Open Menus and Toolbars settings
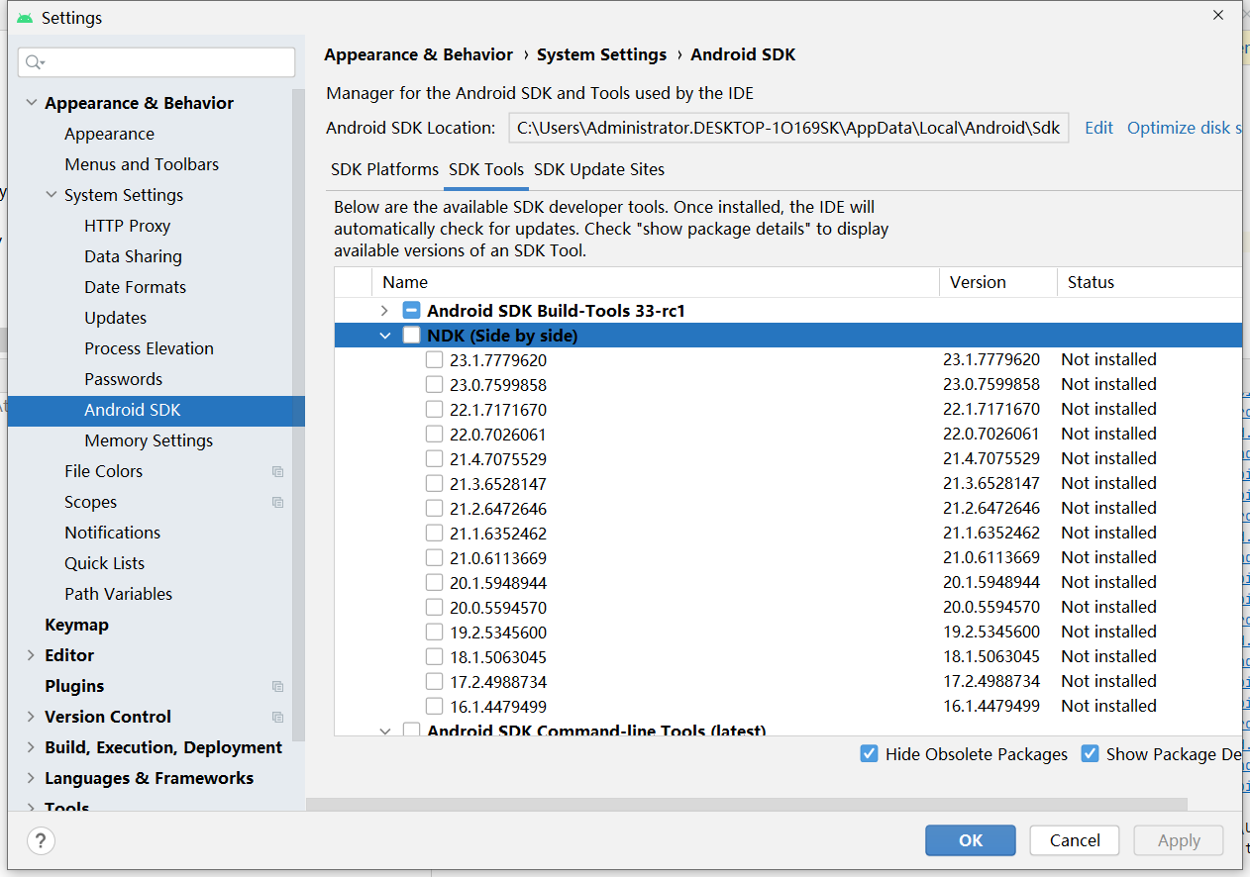This screenshot has width=1250, height=877. tap(142, 164)
